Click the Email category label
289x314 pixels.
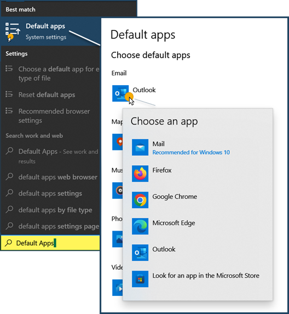[x=119, y=73]
